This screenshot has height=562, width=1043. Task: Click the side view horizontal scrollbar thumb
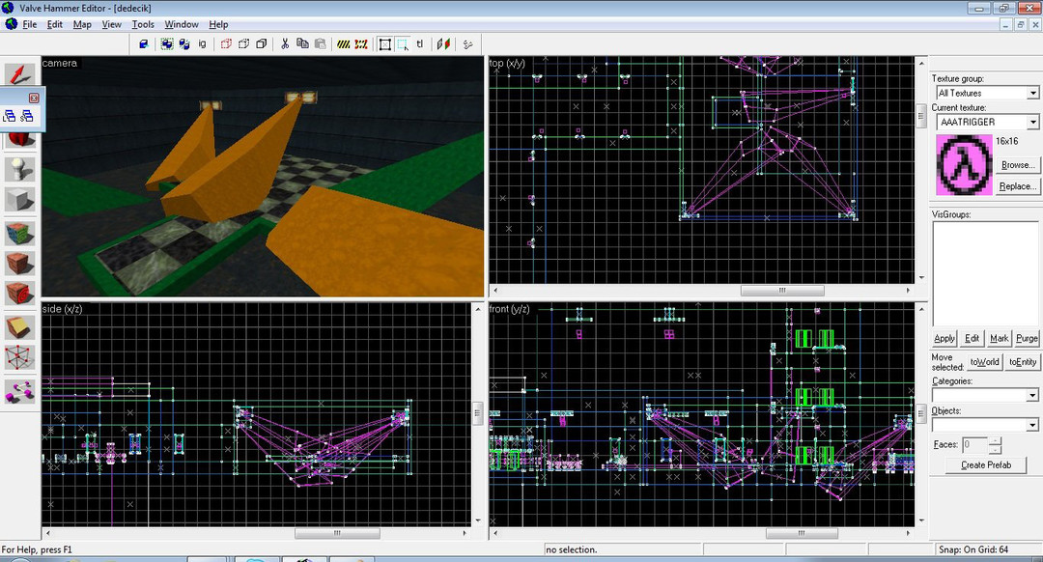tap(337, 533)
